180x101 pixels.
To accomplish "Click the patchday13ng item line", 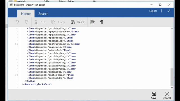I will coord(51,29).
